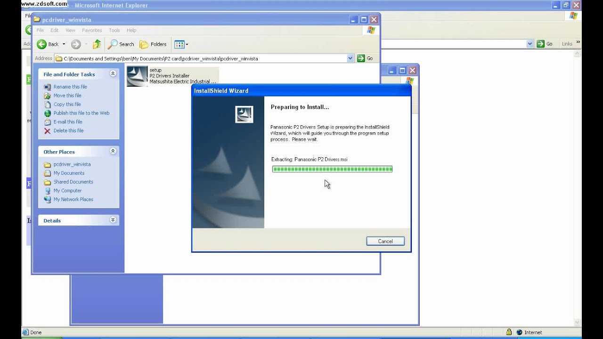Click the extraction progress bar

coord(332,169)
